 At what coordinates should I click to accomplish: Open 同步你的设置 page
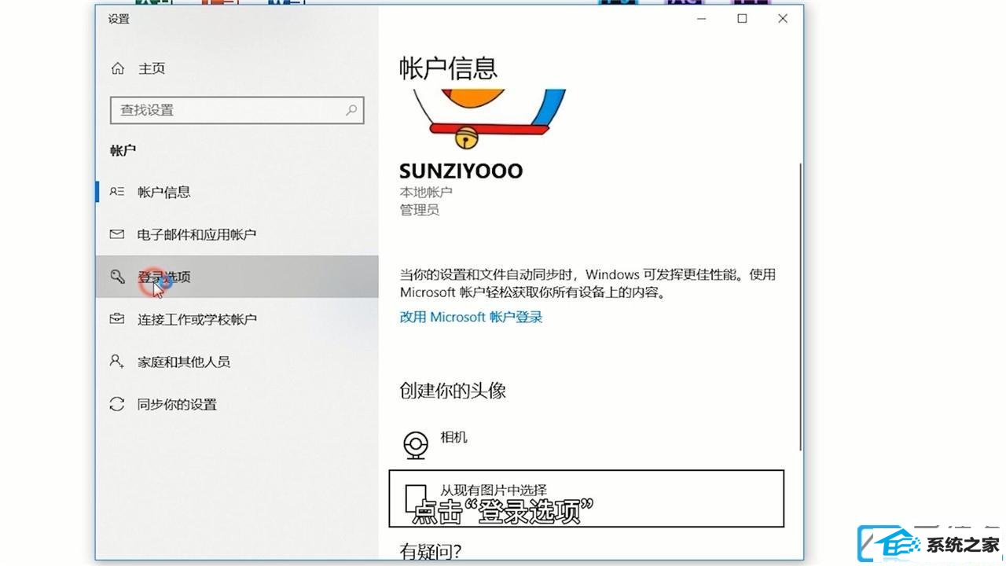[237, 404]
